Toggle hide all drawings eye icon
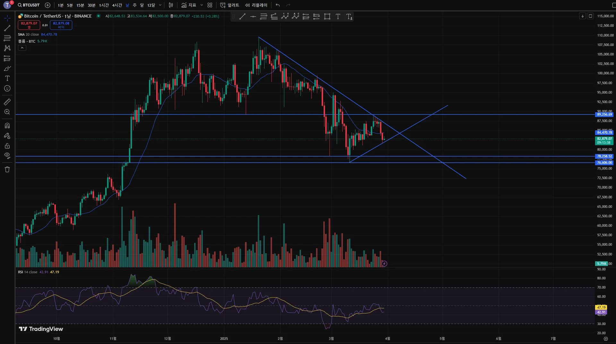Image resolution: width=616 pixels, height=344 pixels. [x=7, y=156]
